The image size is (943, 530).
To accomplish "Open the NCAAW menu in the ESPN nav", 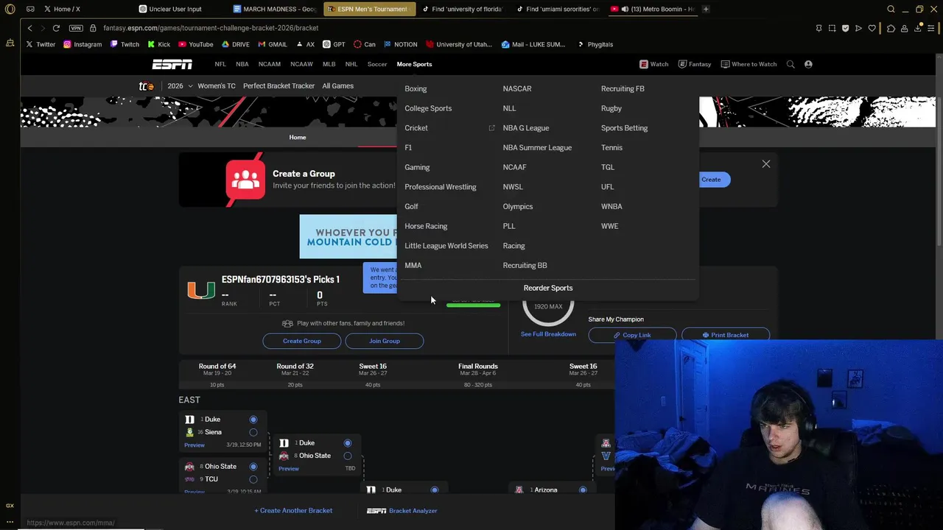I will click(301, 64).
